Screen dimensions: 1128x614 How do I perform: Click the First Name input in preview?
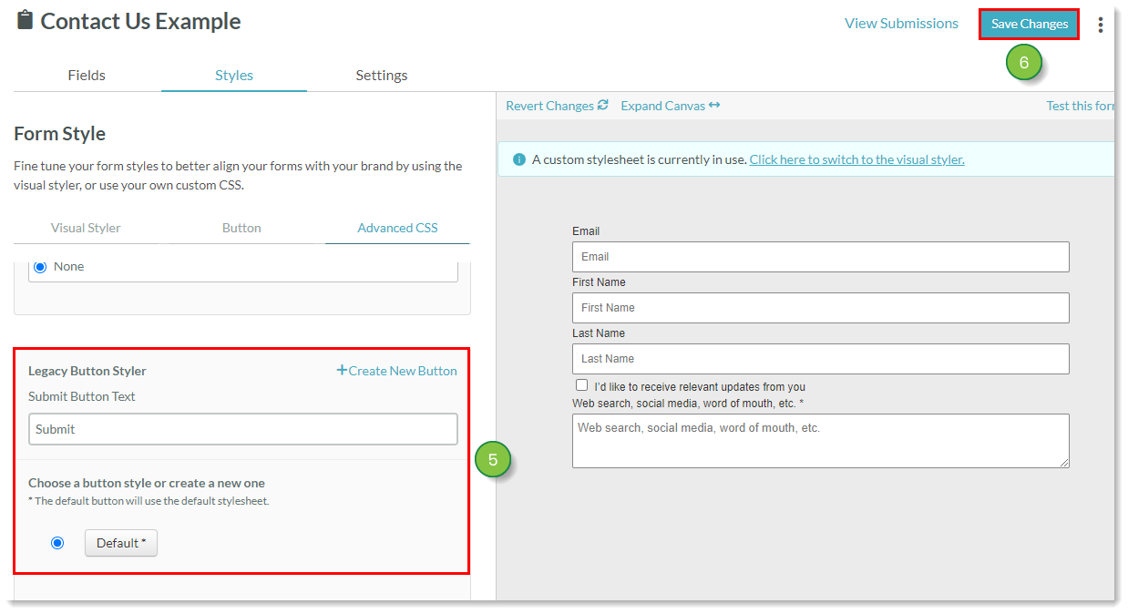click(x=821, y=308)
